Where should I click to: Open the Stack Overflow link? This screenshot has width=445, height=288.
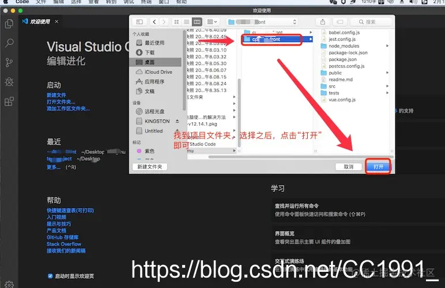(x=64, y=244)
